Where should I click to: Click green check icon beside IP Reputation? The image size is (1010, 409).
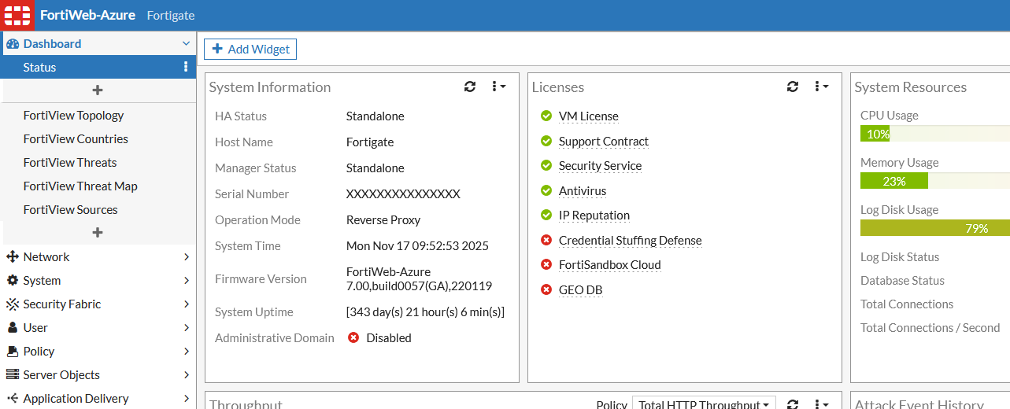tap(546, 216)
